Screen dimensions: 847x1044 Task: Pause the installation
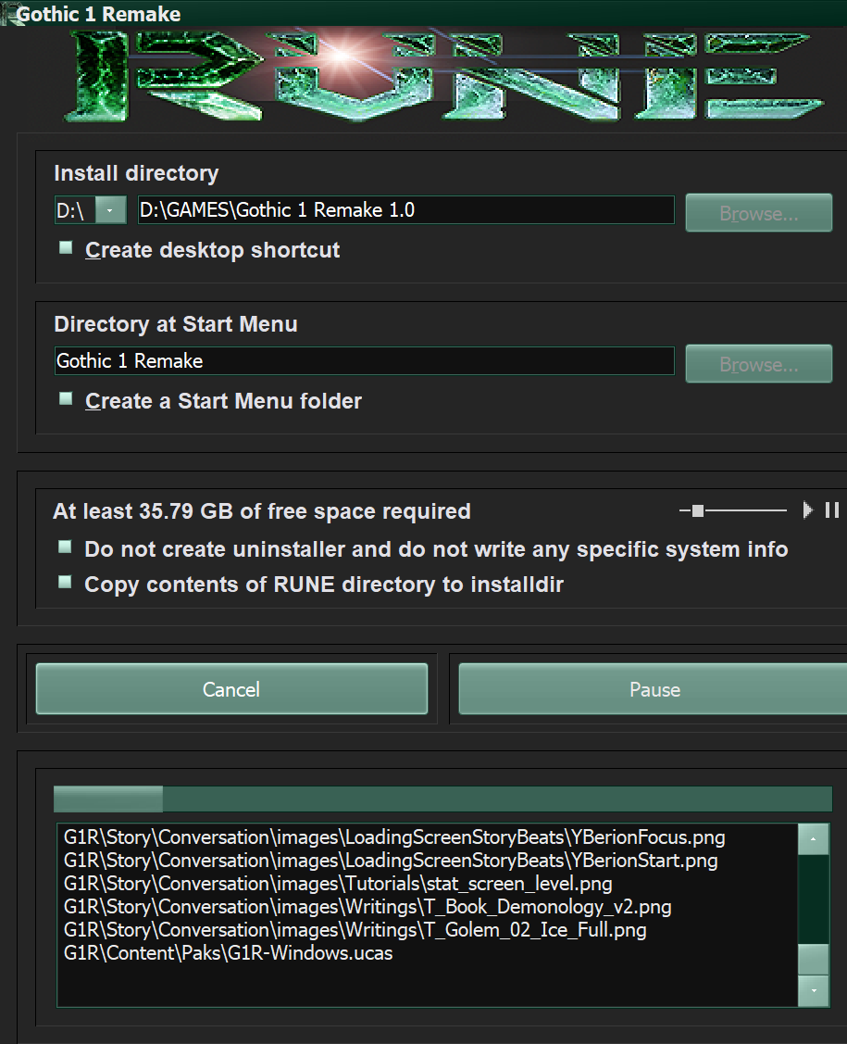[x=654, y=689]
